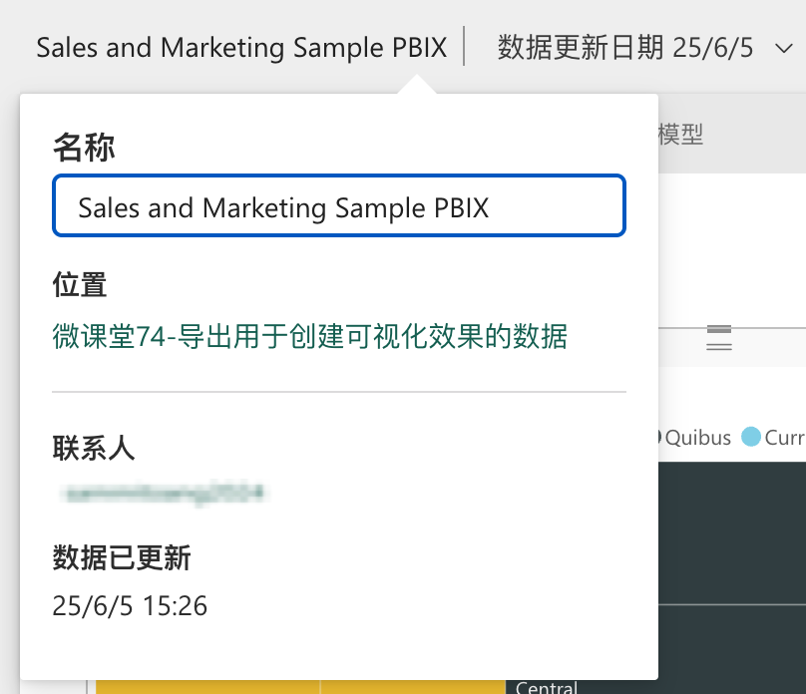This screenshot has height=694, width=806.
Task: Collapse the title dropdown chevron arrow
Action: click(784, 49)
